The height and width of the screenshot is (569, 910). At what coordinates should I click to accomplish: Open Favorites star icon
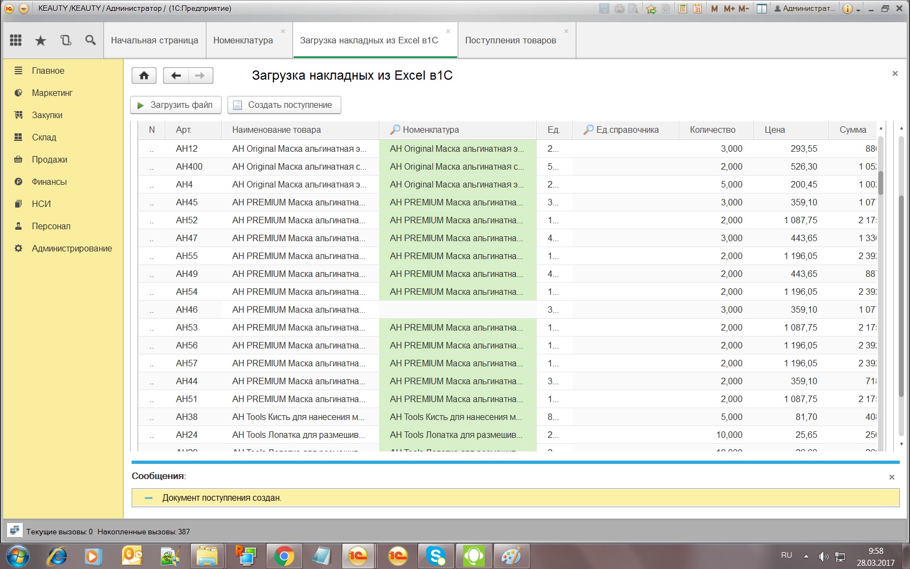click(x=41, y=40)
